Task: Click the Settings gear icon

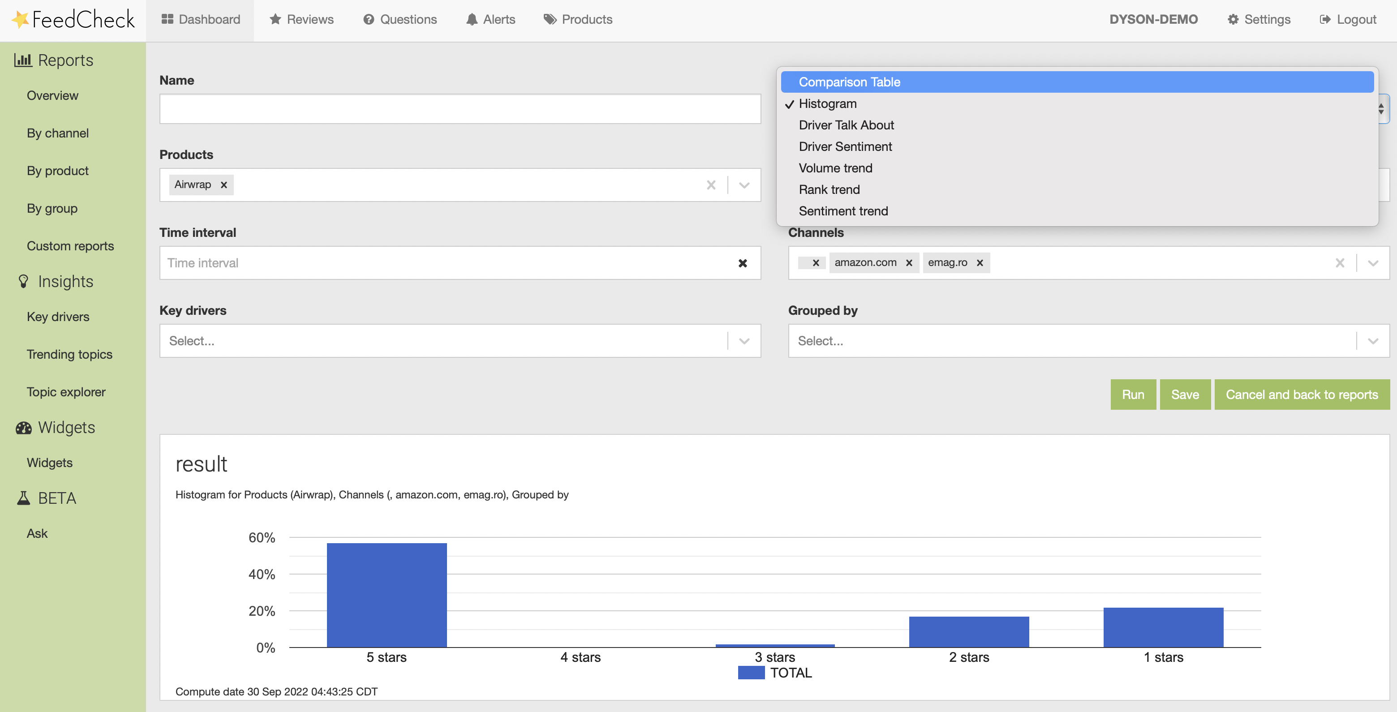Action: point(1233,20)
